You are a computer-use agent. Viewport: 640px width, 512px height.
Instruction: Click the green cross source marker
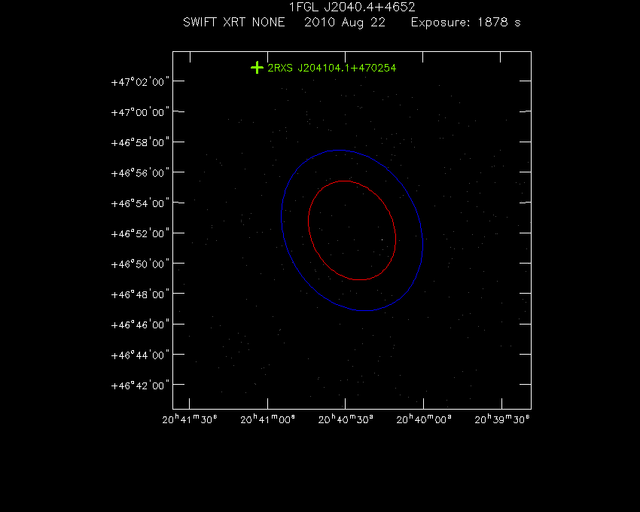pos(257,67)
